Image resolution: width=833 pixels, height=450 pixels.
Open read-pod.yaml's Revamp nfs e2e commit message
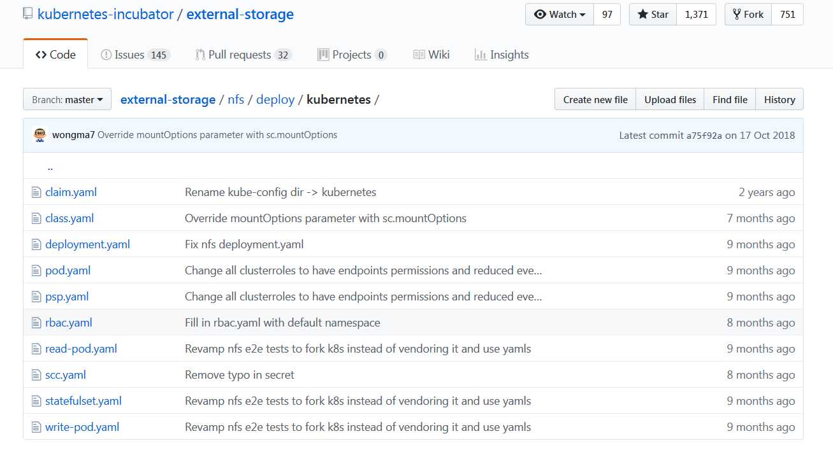tap(358, 349)
